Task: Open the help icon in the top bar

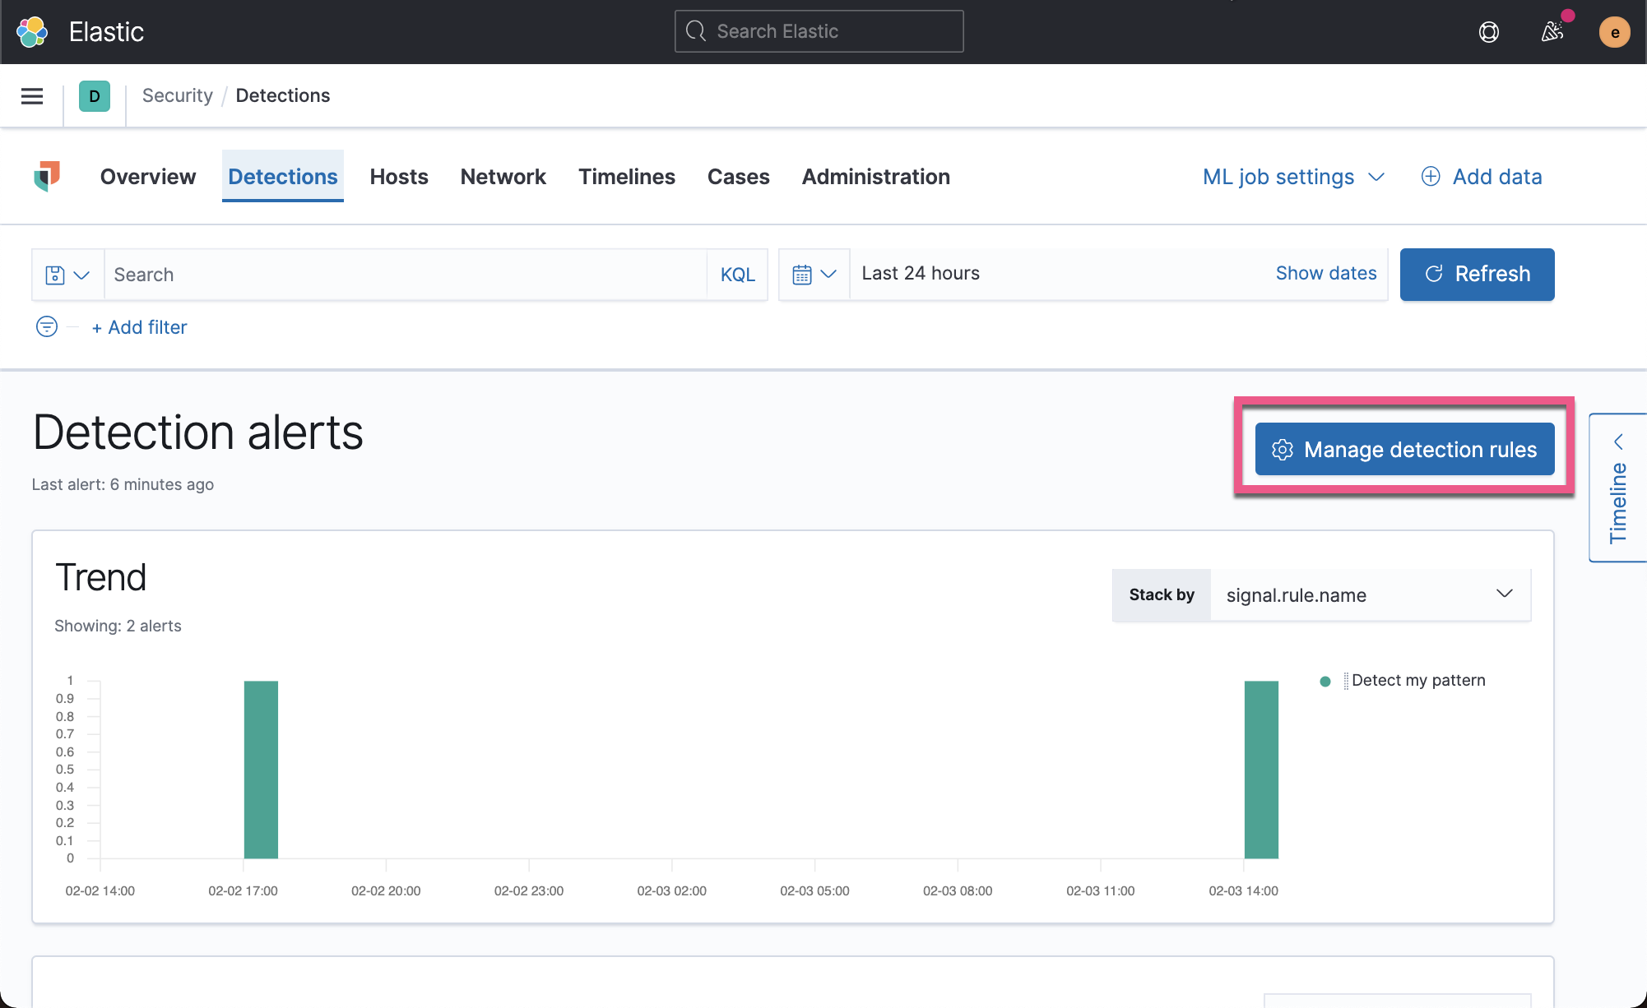Action: click(x=1488, y=32)
